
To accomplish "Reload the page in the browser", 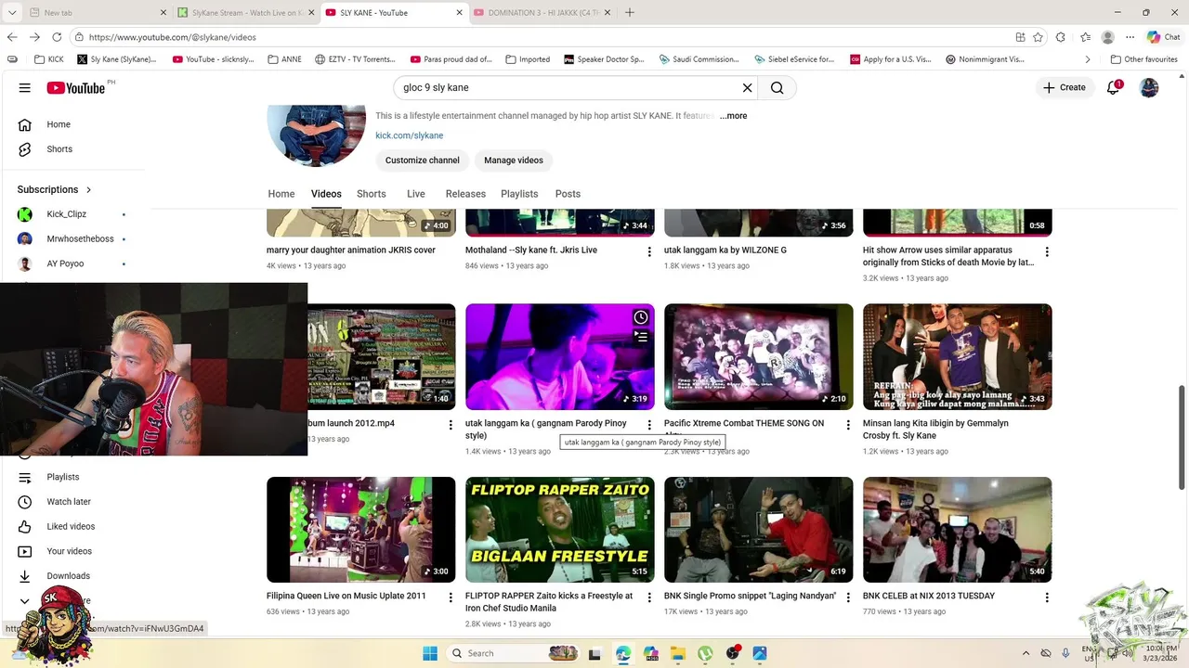I will coord(57,37).
